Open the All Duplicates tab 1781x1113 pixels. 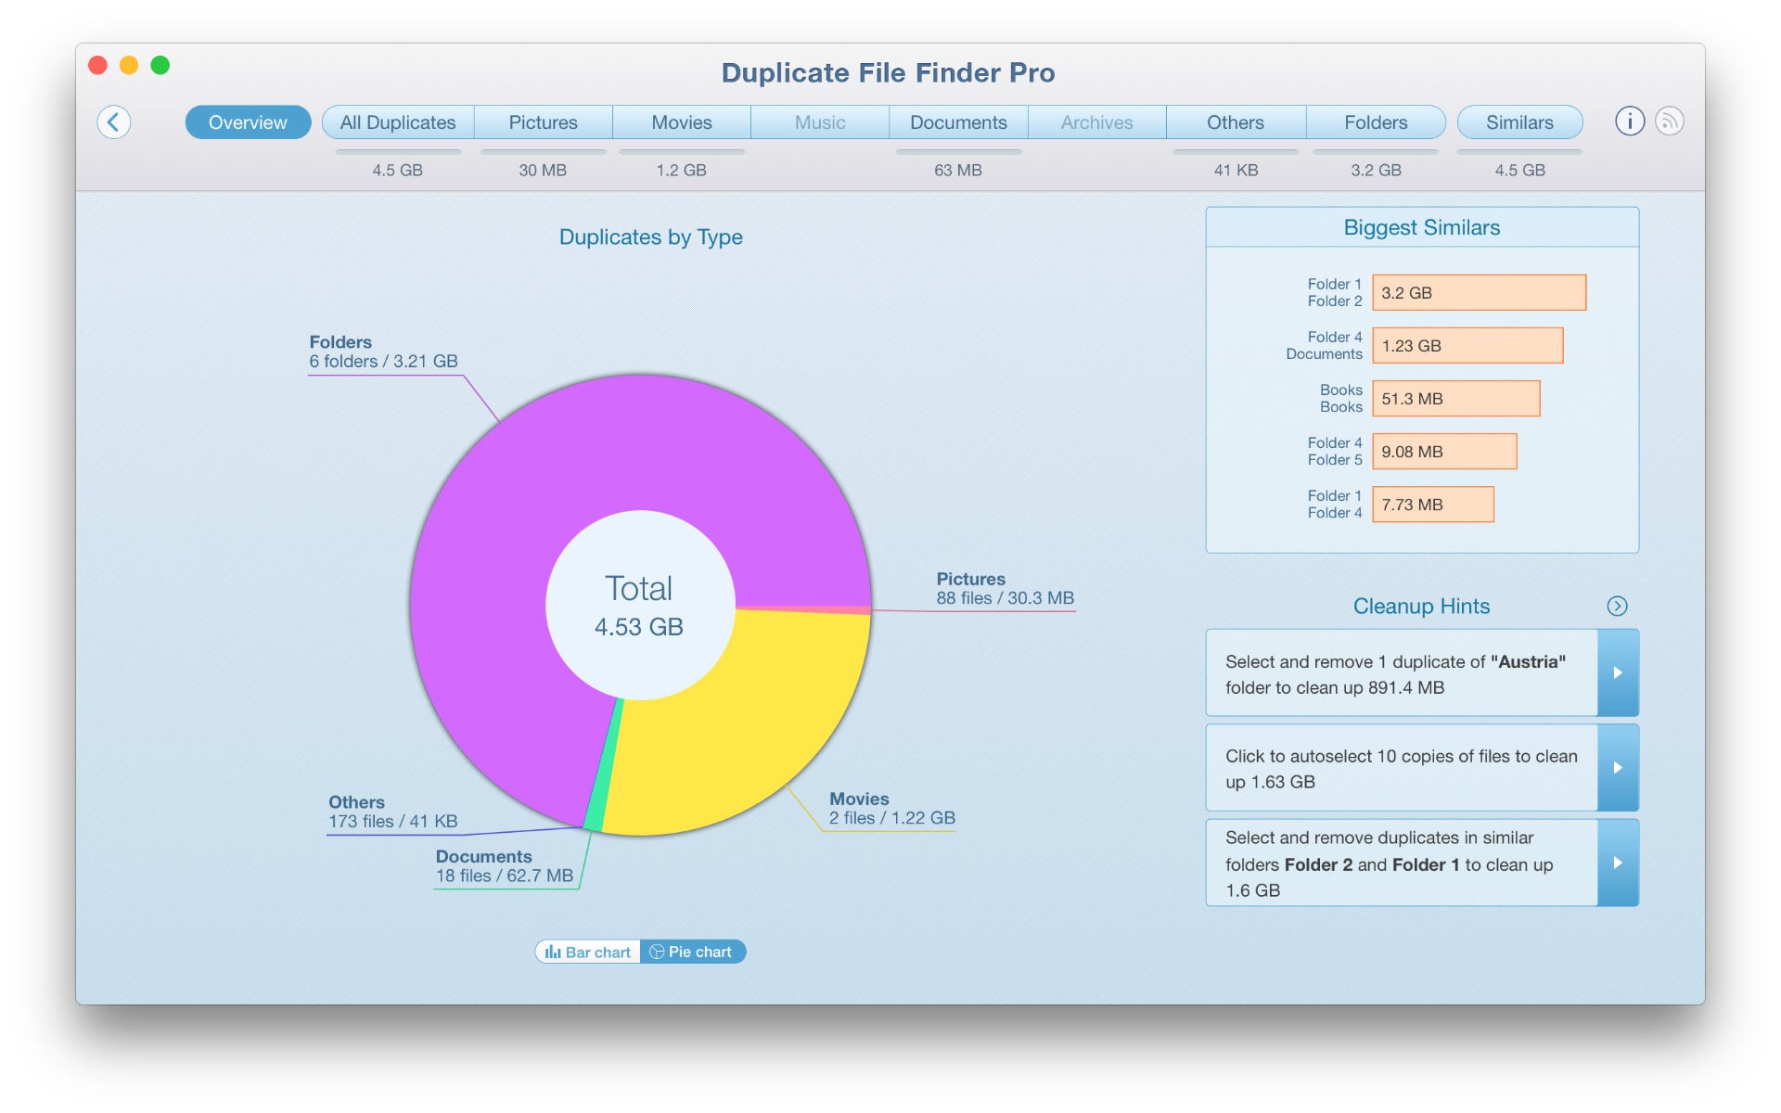click(x=397, y=122)
